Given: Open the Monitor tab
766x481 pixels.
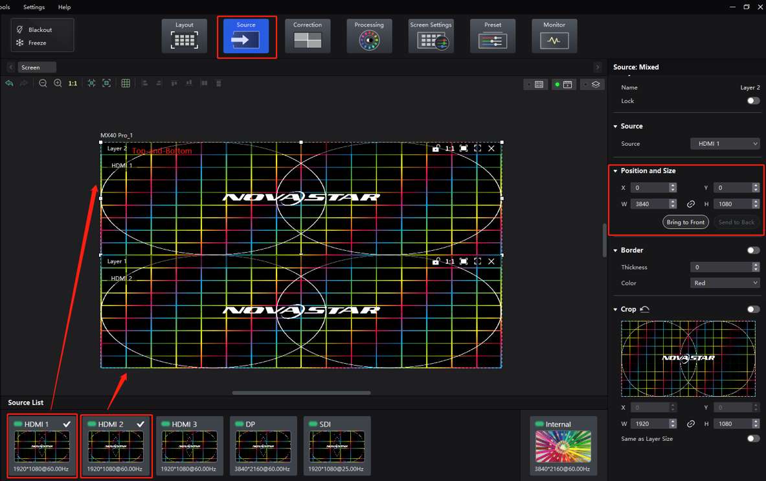Looking at the screenshot, I should coord(554,36).
